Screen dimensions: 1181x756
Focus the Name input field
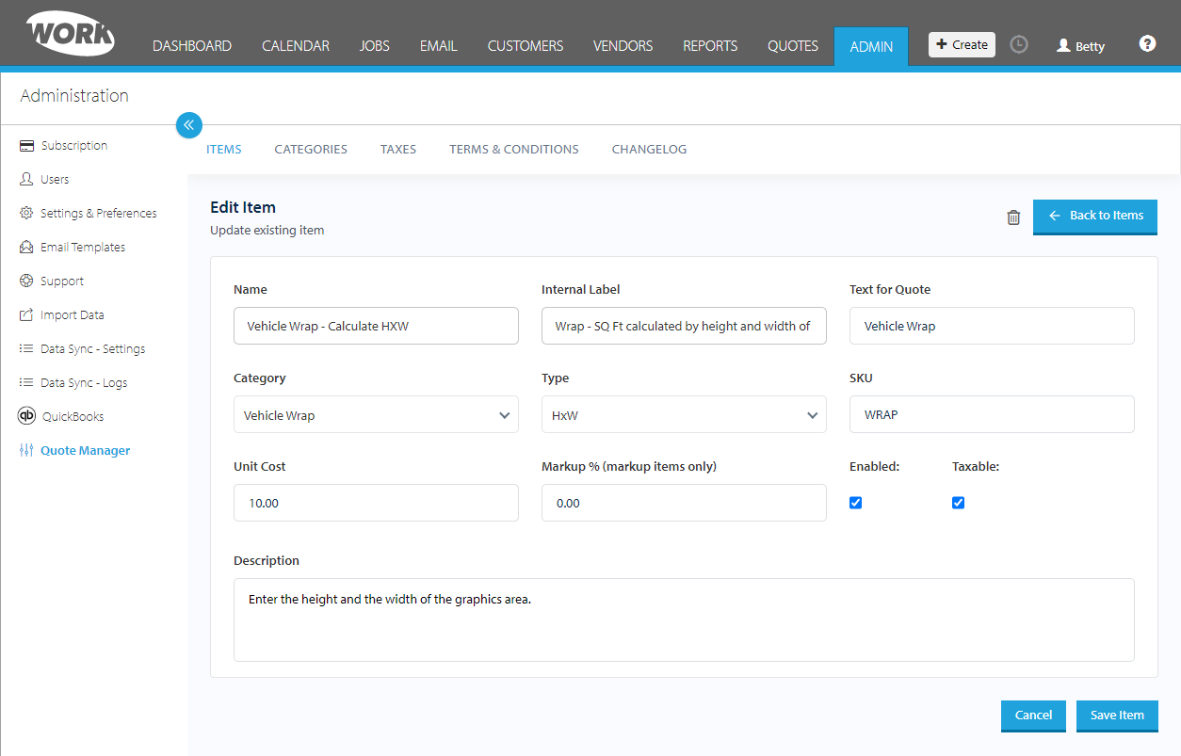tap(376, 326)
